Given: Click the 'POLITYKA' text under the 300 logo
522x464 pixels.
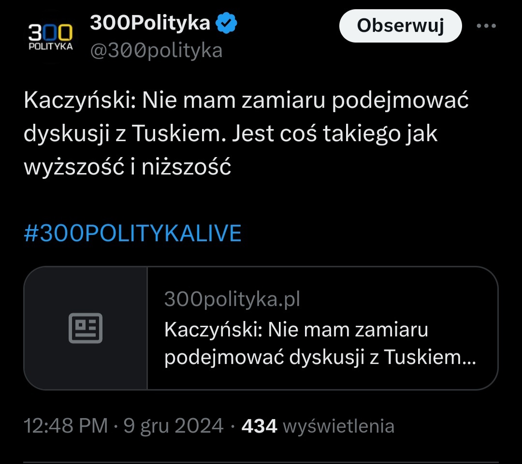Looking at the screenshot, I should [x=50, y=47].
